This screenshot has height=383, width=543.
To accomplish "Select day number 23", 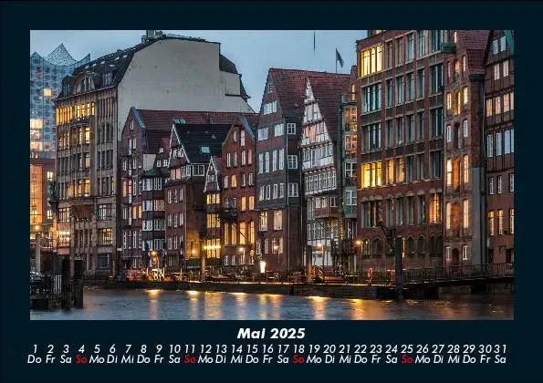I will (x=376, y=348).
